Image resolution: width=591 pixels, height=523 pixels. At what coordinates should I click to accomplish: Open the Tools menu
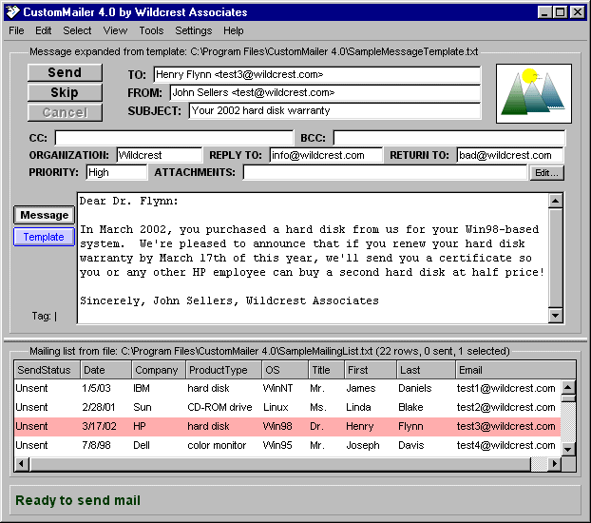pyautogui.click(x=151, y=30)
